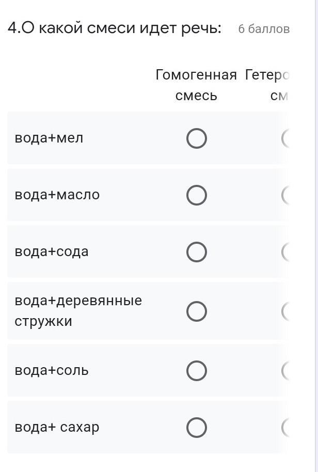Choose the partially visible Гетерогенная option for деревянные стружки
Screen dimensions: 318x472
pyautogui.click(x=285, y=311)
